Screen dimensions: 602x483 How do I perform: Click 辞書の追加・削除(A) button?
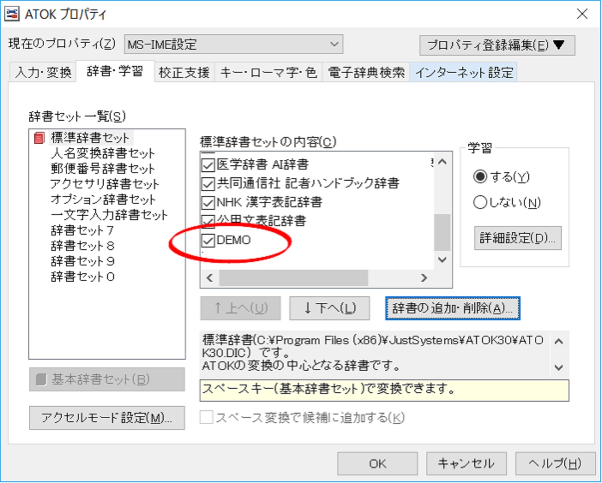[452, 308]
